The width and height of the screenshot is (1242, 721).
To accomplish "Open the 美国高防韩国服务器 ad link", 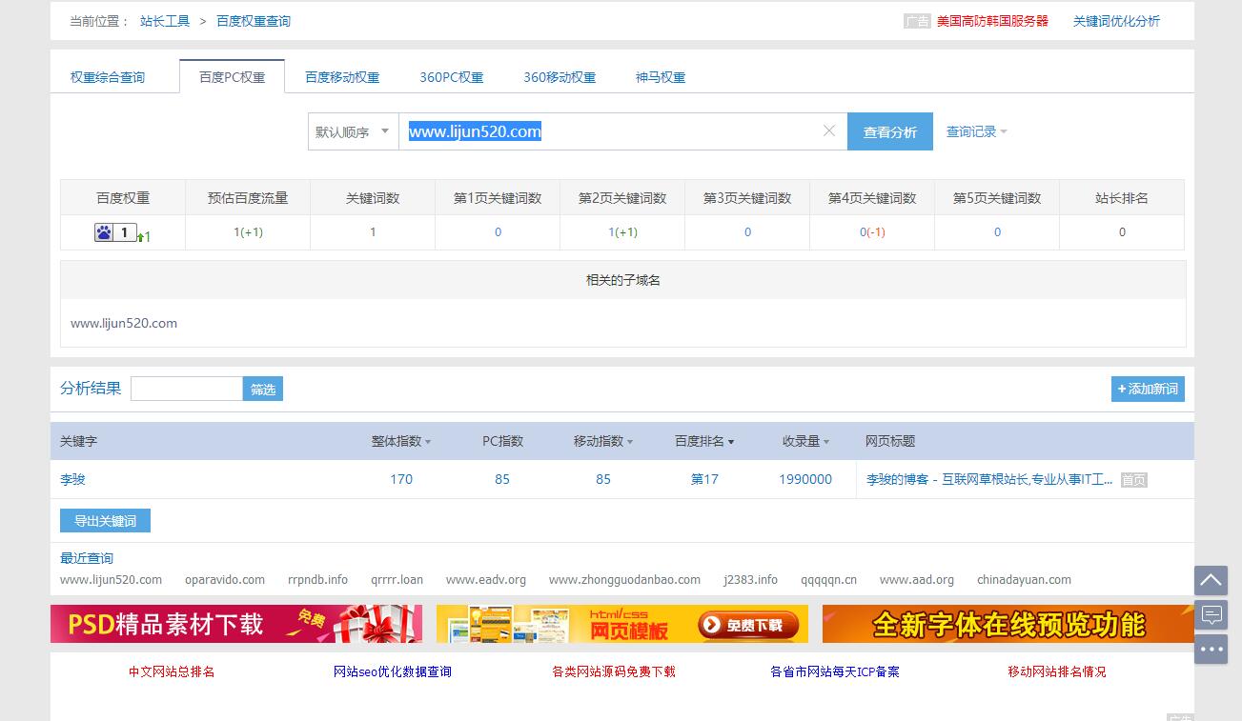I will (992, 21).
